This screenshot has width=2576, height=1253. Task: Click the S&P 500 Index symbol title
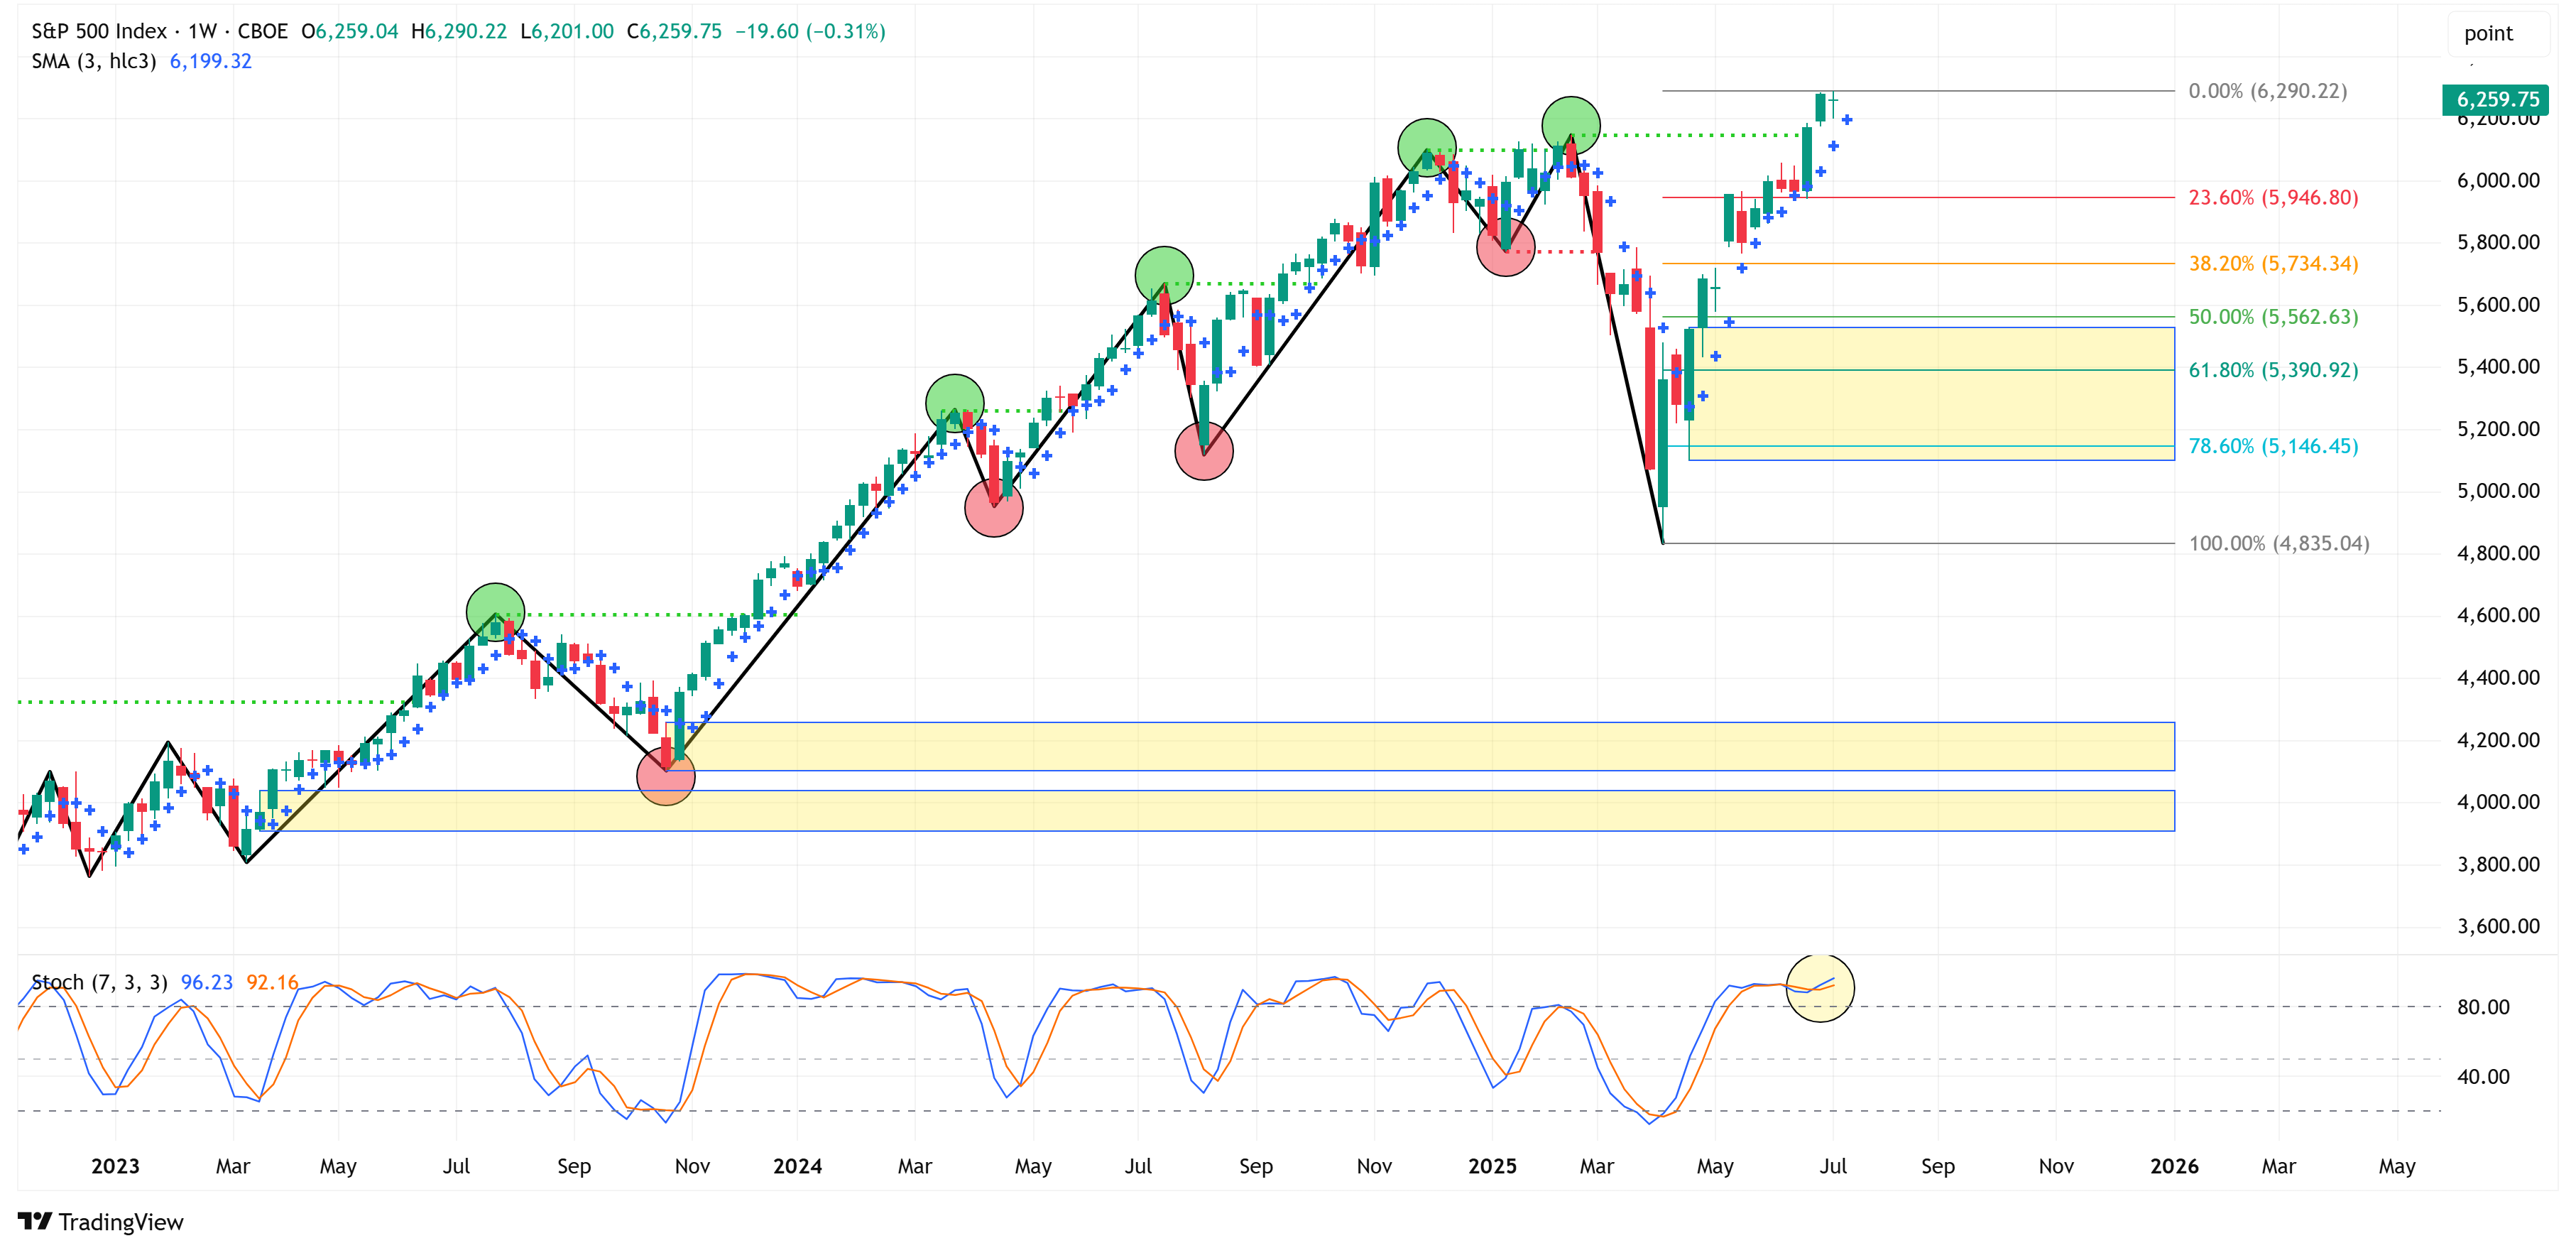click(99, 31)
